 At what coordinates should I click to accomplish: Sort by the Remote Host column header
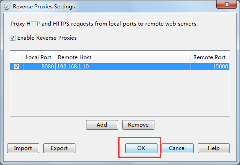(x=123, y=57)
